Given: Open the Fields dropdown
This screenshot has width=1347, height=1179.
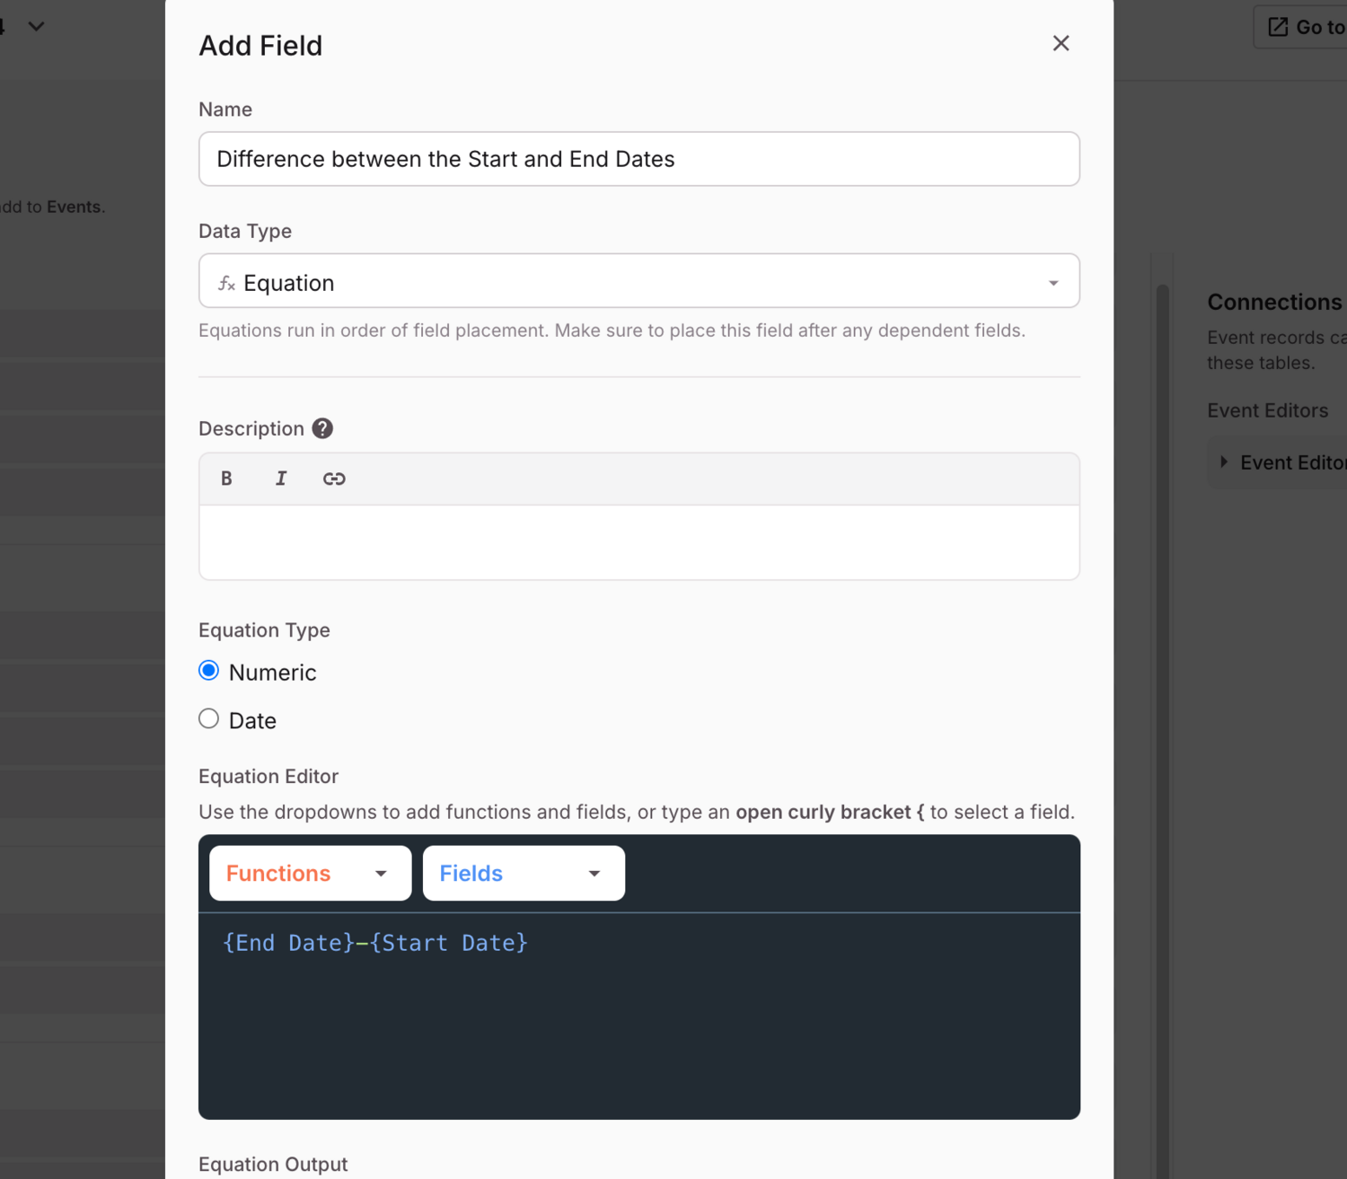Looking at the screenshot, I should [x=524, y=873].
